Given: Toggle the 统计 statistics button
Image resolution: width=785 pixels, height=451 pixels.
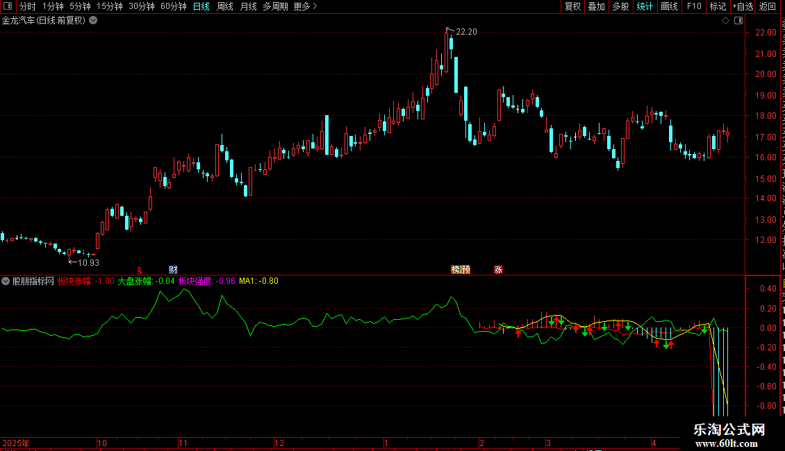Looking at the screenshot, I should coord(645,6).
